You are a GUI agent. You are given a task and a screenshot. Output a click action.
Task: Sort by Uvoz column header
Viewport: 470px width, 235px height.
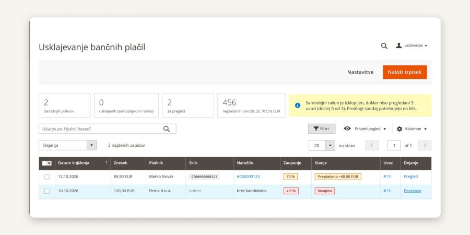390,163
